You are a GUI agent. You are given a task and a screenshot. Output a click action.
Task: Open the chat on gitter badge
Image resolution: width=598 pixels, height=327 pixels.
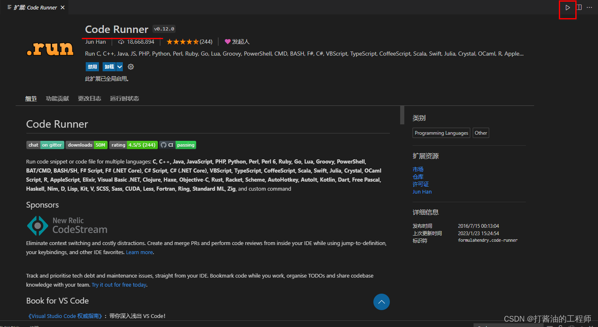point(45,145)
